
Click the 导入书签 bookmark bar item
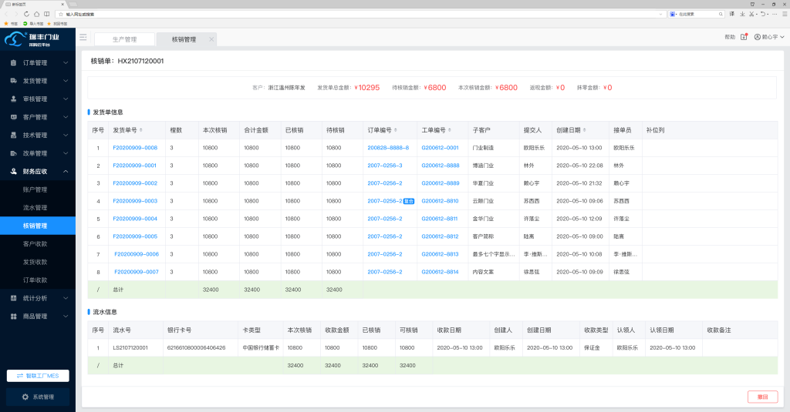33,24
